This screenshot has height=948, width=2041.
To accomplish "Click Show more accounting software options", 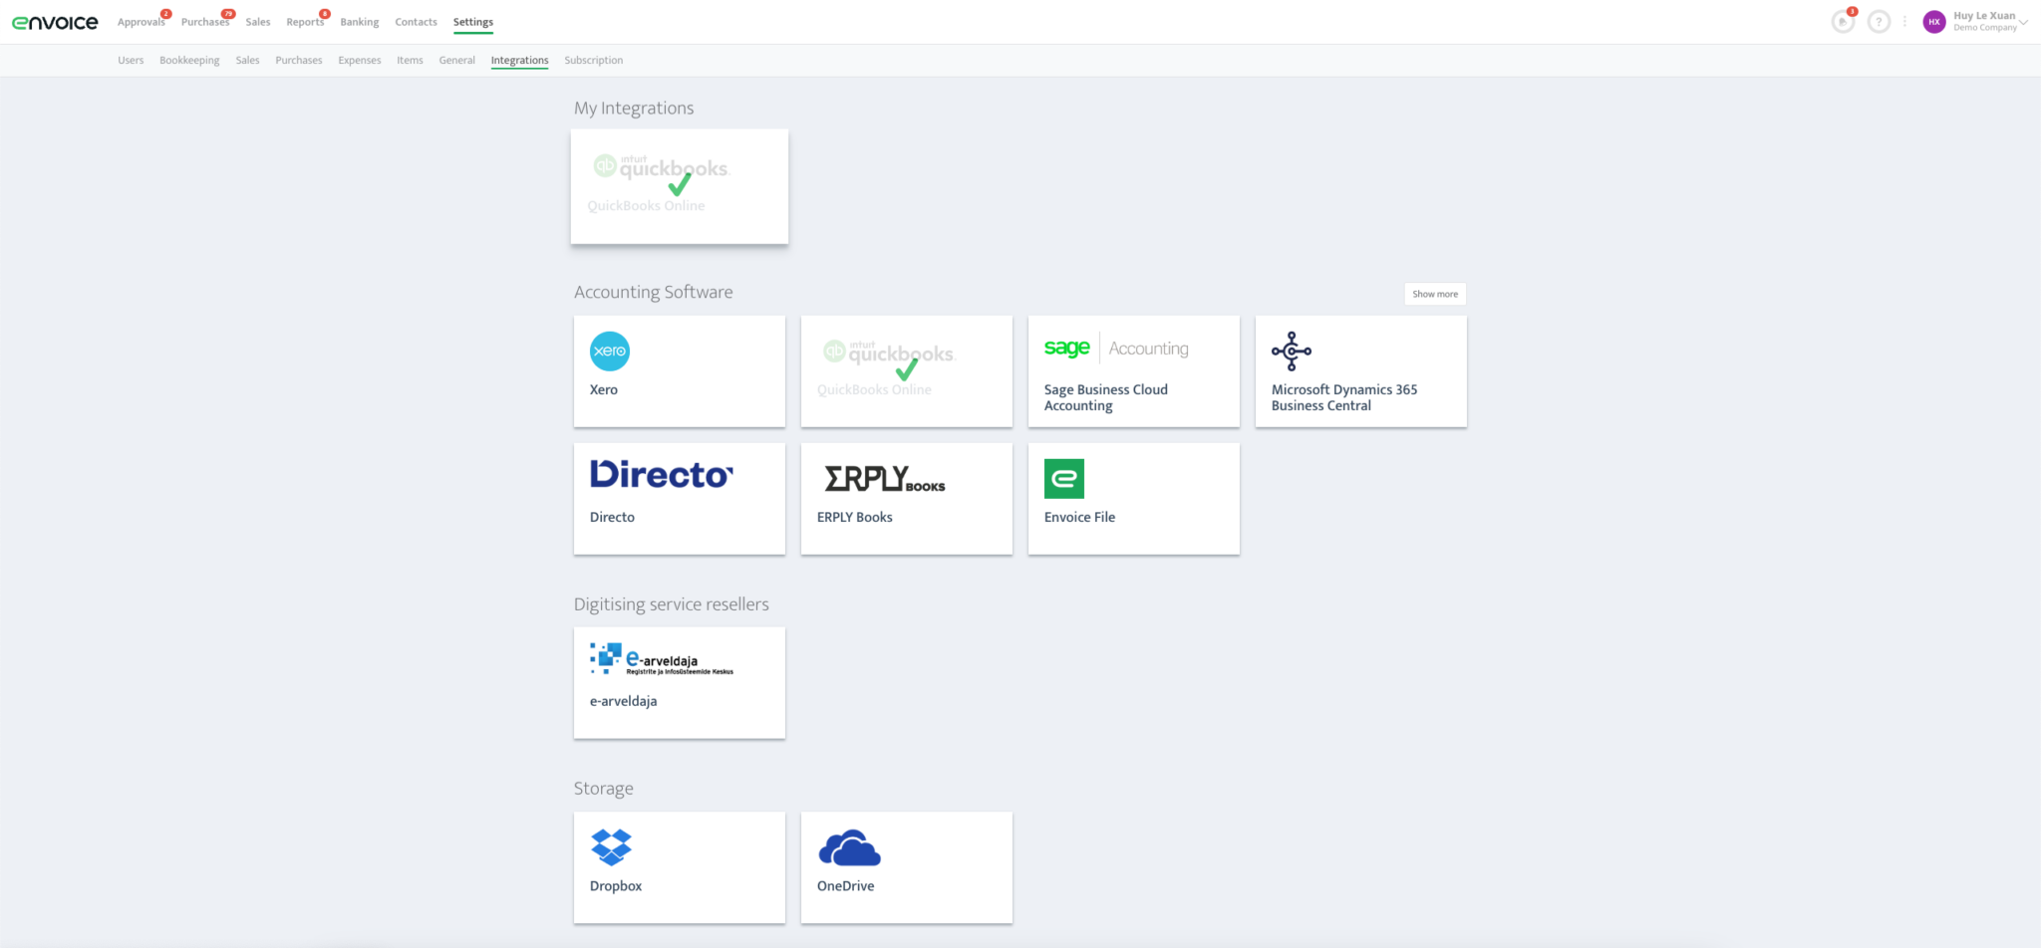I will 1434,293.
